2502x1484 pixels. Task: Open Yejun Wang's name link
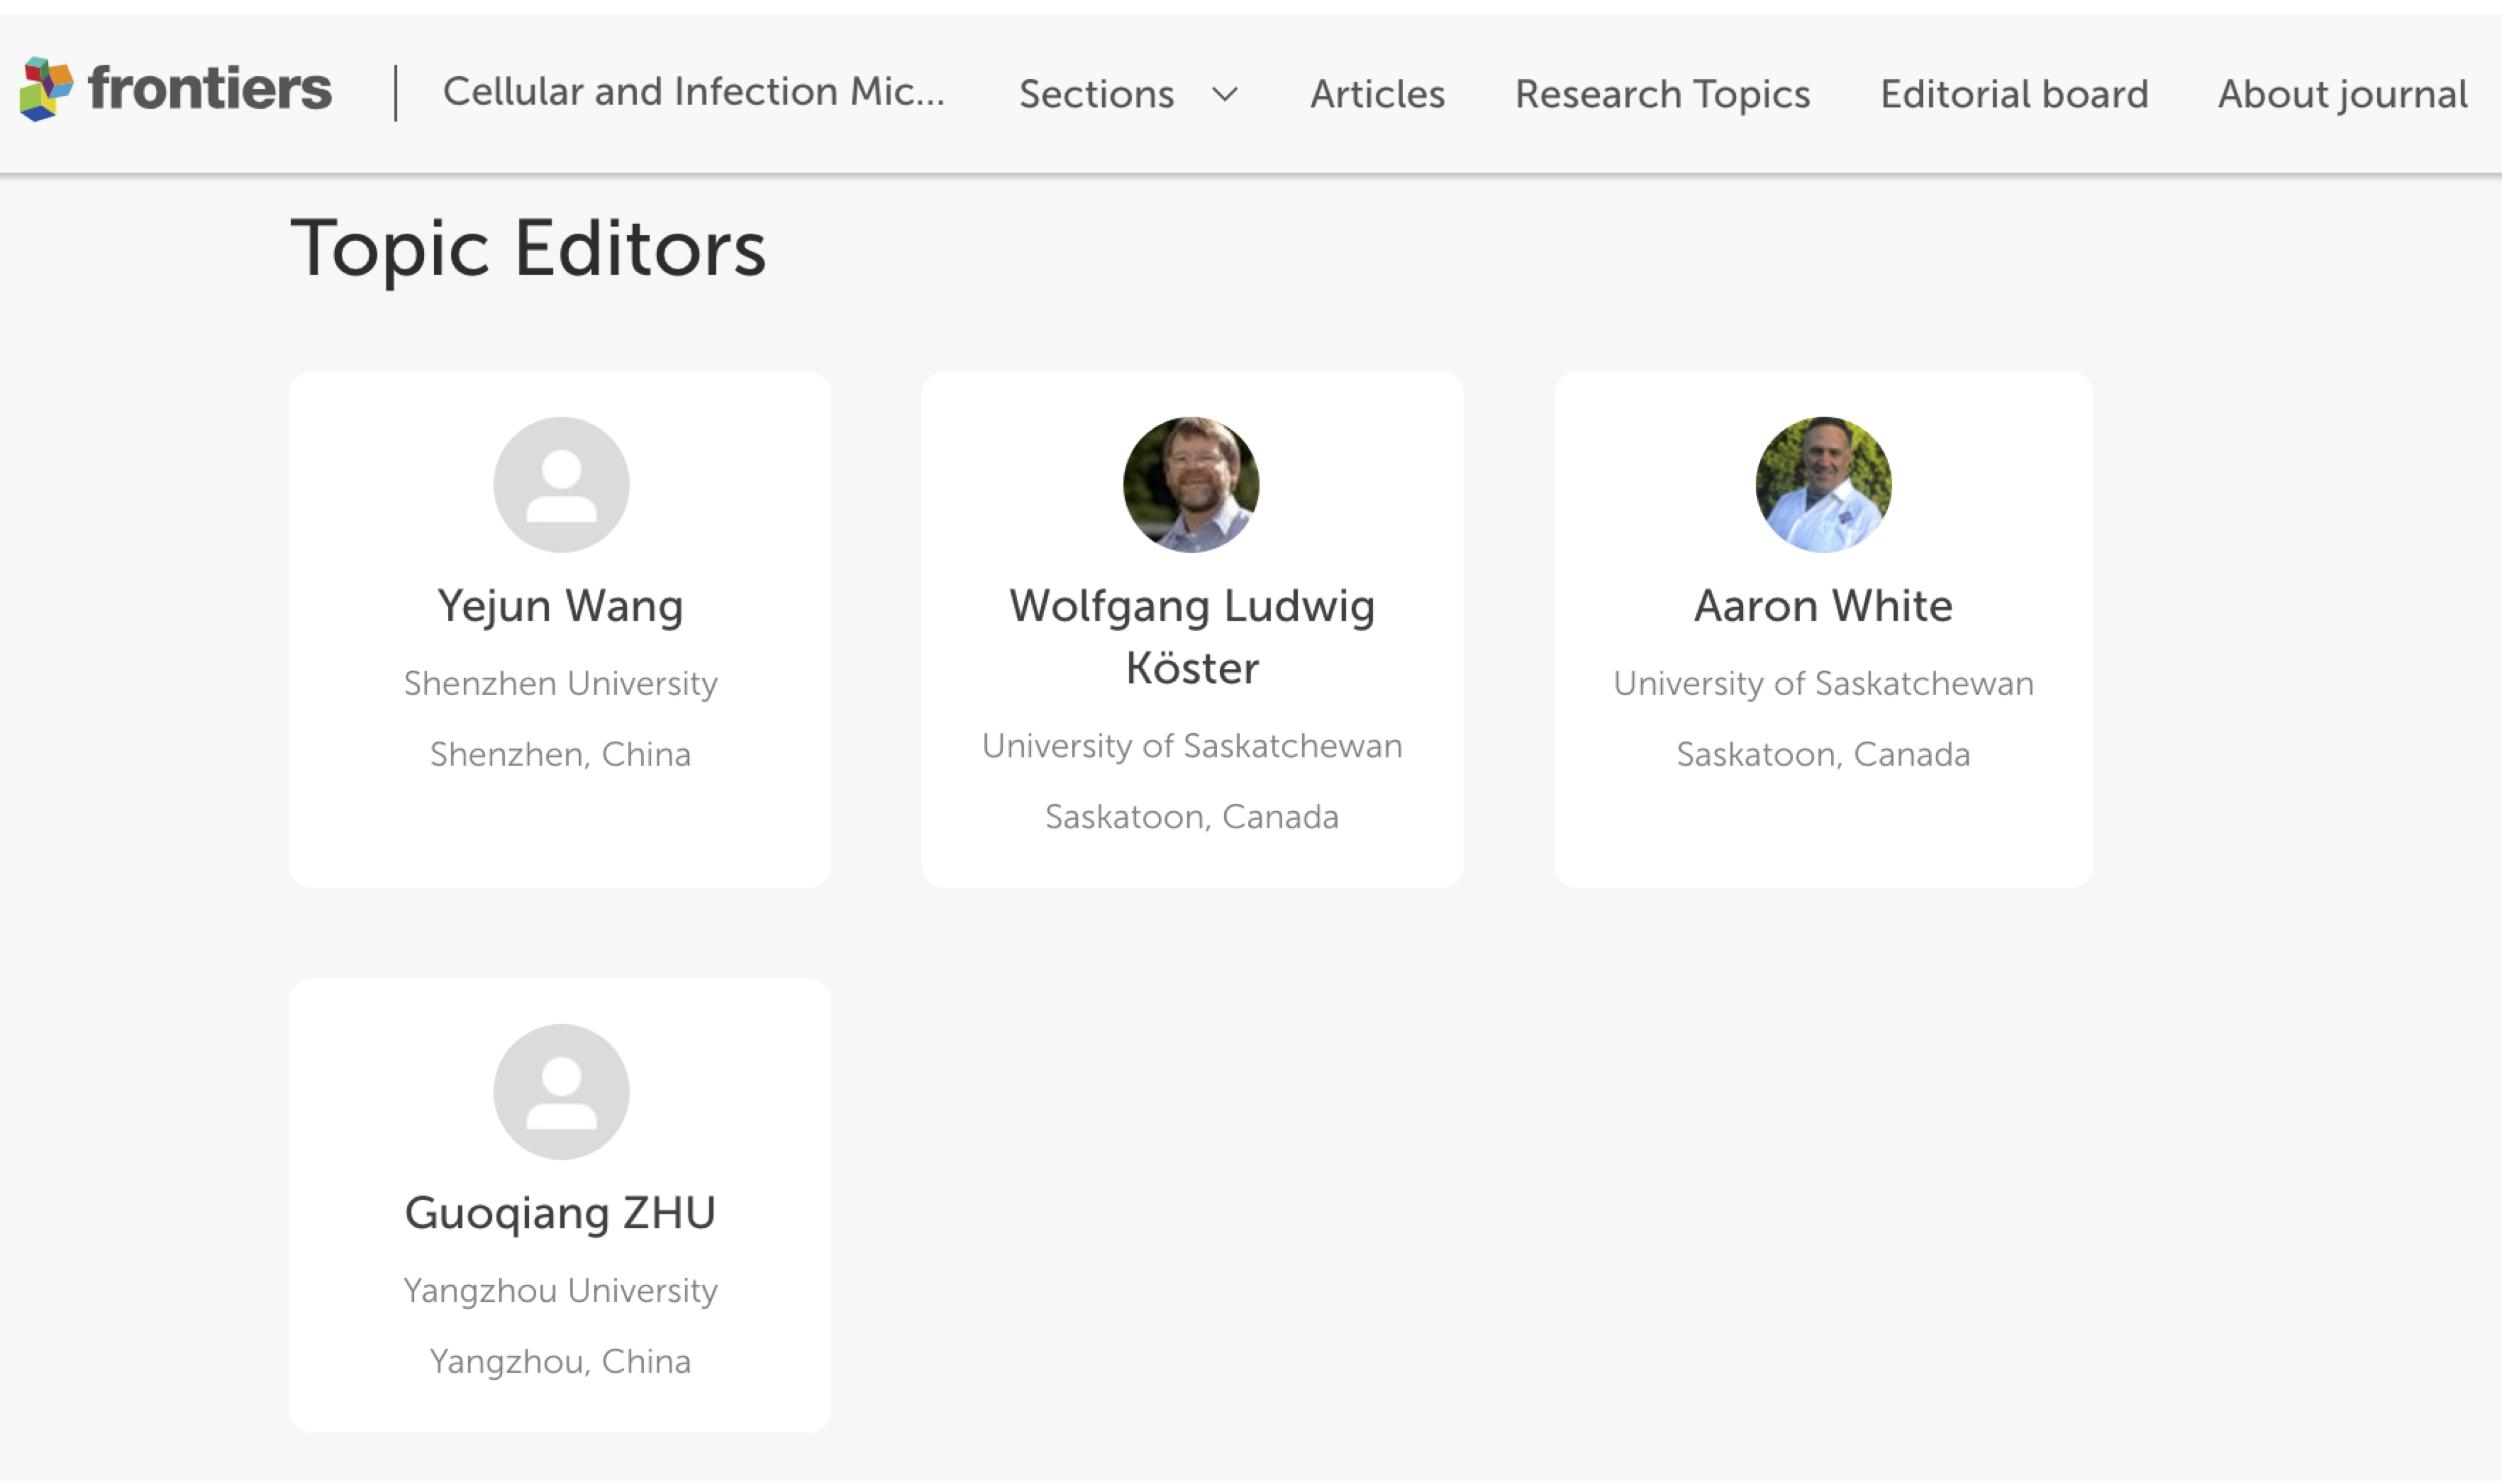[x=561, y=606]
